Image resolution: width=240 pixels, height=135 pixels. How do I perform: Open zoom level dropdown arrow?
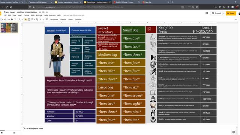point(22,19)
